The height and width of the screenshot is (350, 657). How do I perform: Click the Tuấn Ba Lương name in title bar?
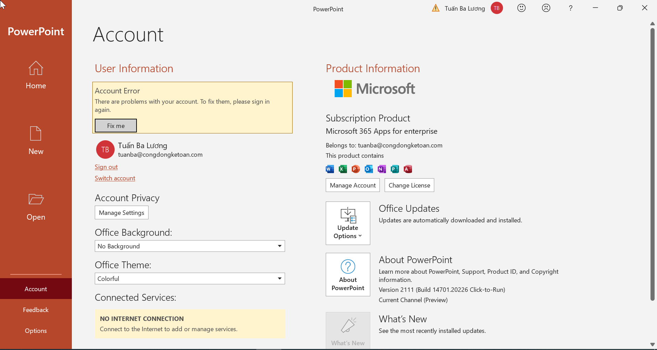pyautogui.click(x=465, y=9)
